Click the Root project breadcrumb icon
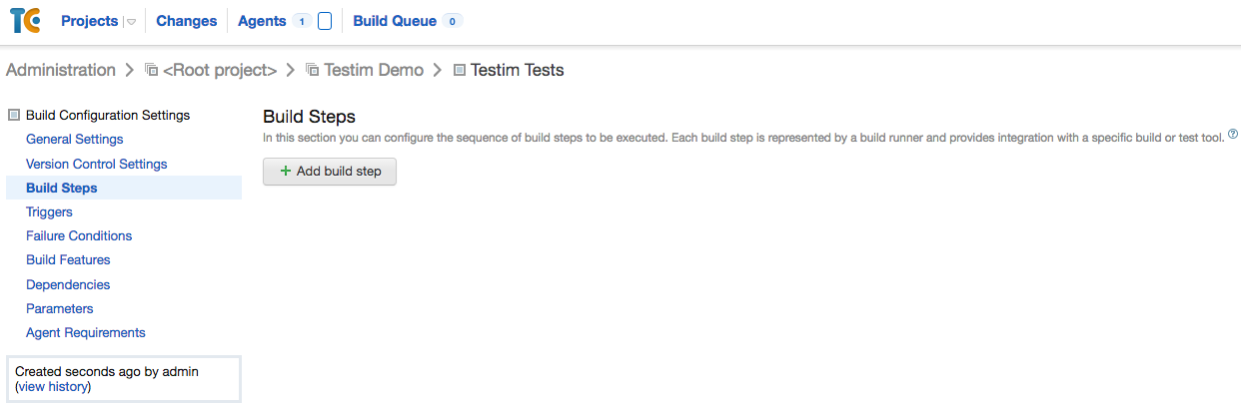 tap(152, 70)
